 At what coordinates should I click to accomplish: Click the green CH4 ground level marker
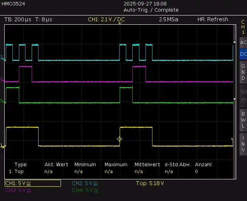(x=2, y=101)
